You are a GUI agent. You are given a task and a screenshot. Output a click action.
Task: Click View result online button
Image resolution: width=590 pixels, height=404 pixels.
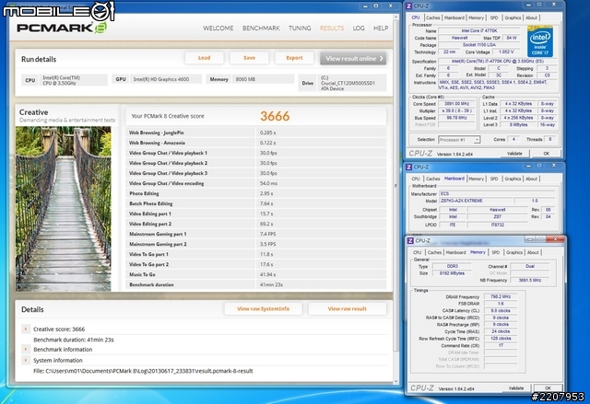coord(353,58)
